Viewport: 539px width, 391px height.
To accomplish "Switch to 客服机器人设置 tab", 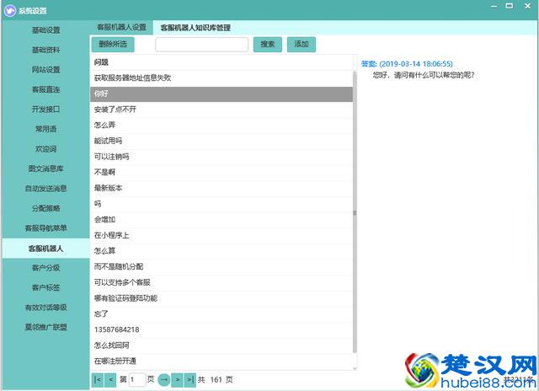I will click(121, 27).
